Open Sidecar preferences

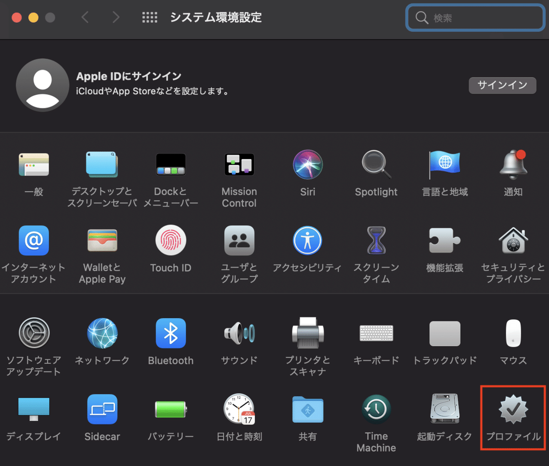(x=102, y=409)
